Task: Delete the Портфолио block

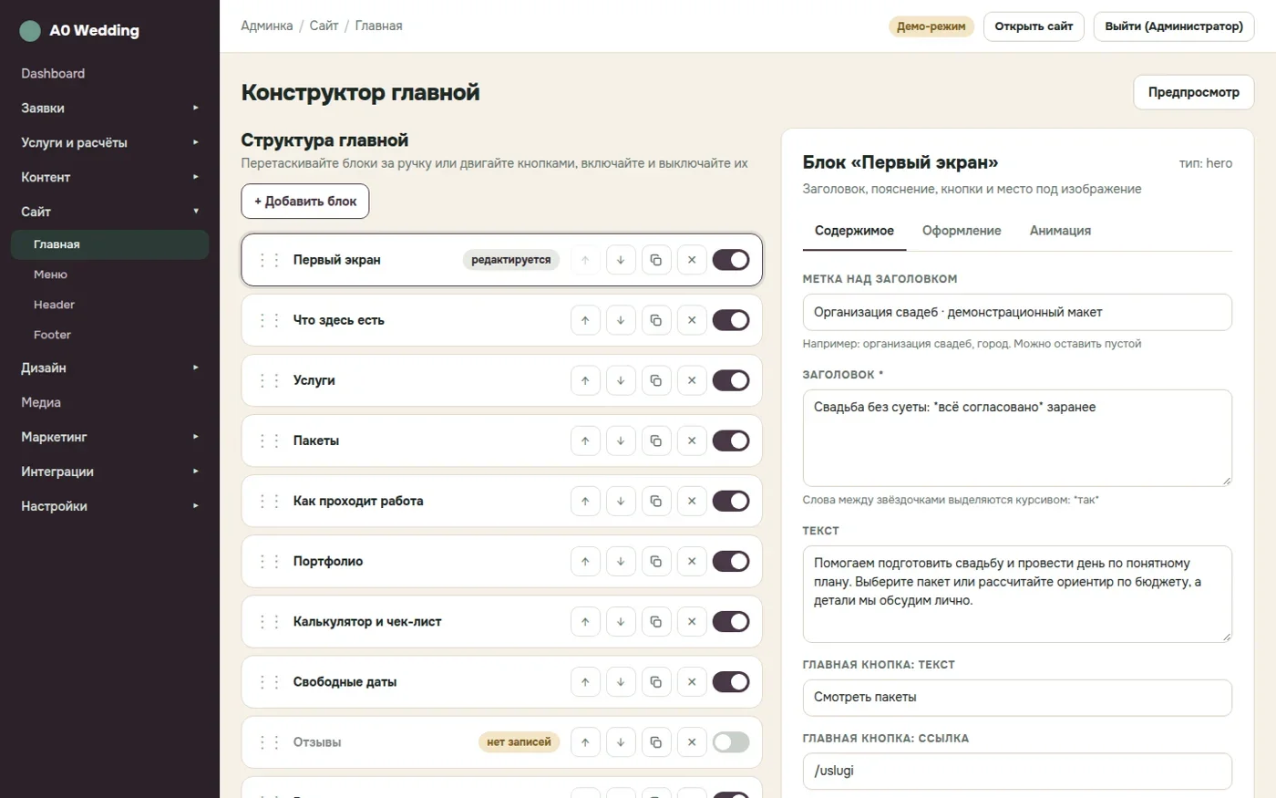Action: click(x=692, y=561)
